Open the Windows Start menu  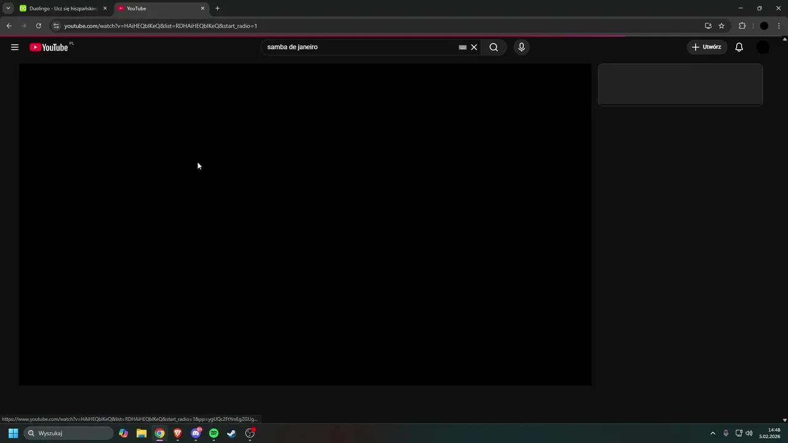[13, 433]
